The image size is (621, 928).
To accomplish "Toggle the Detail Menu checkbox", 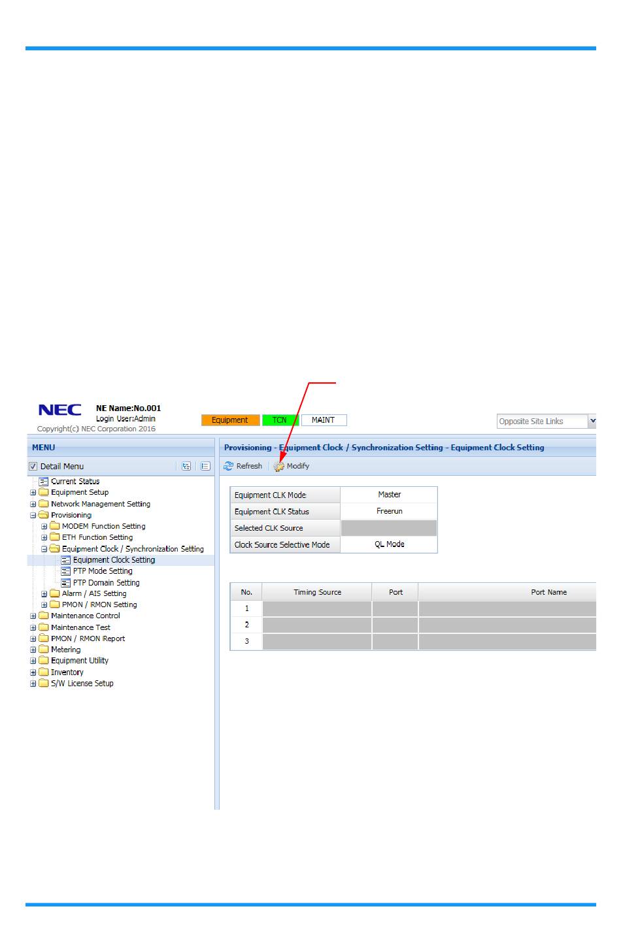I will [x=33, y=467].
